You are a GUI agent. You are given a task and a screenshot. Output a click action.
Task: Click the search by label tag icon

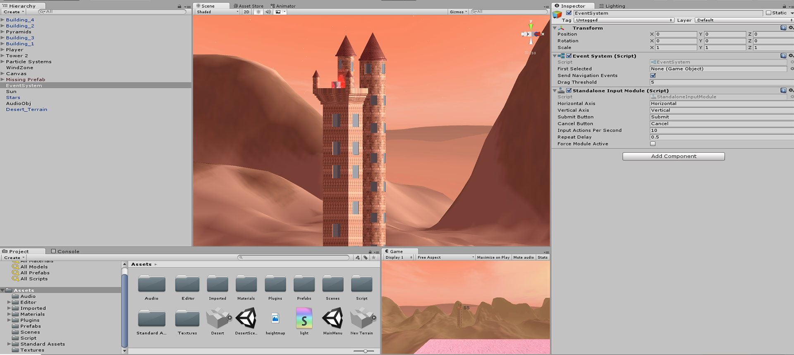tap(366, 258)
